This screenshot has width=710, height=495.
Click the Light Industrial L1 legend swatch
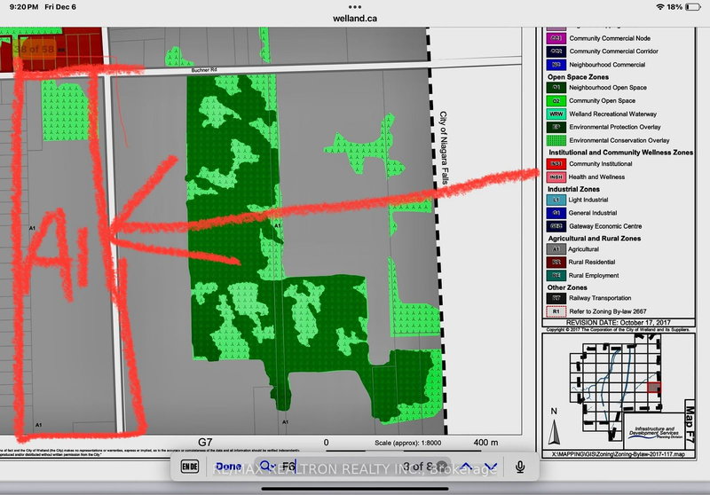coord(556,201)
